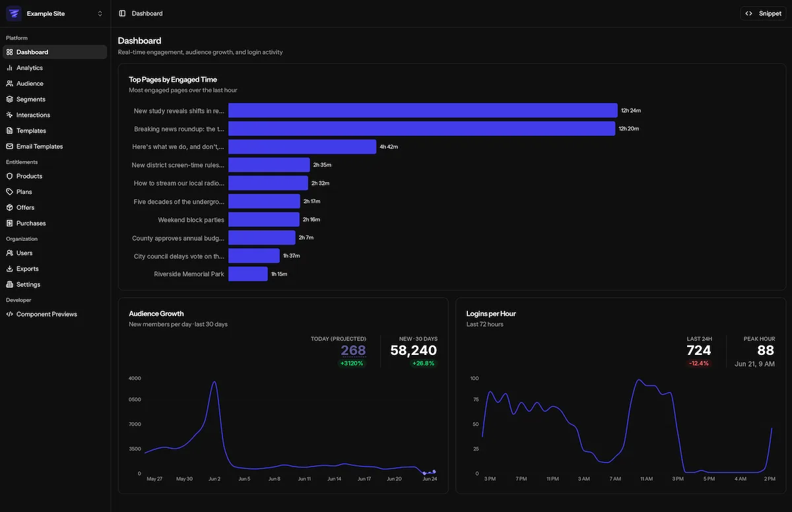Open Interactions from the sidebar

[x=55, y=115]
